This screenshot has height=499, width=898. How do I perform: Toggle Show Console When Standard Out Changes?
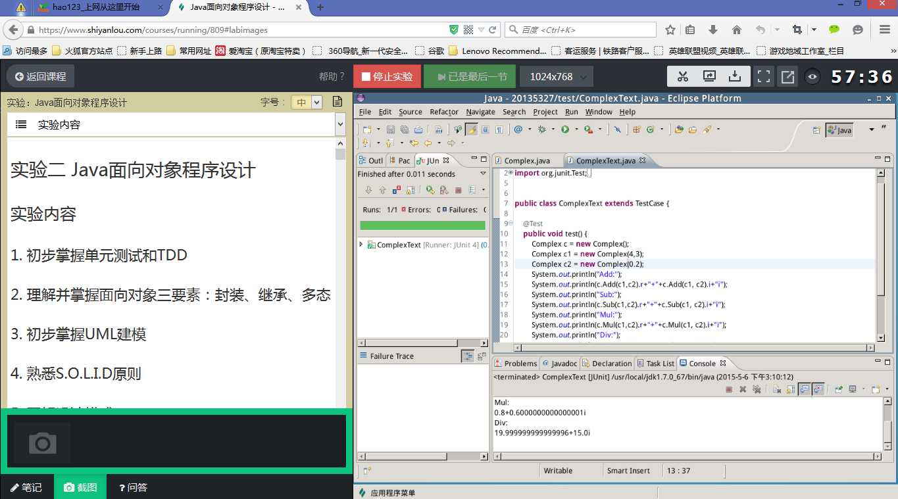805,389
